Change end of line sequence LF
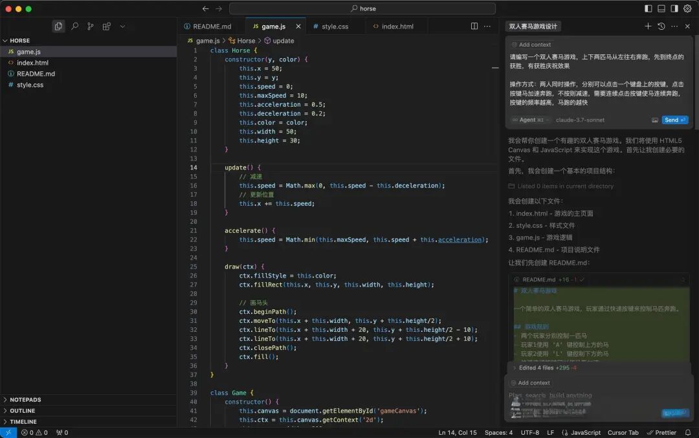Viewport: 699px width, 438px height. pyautogui.click(x=551, y=433)
